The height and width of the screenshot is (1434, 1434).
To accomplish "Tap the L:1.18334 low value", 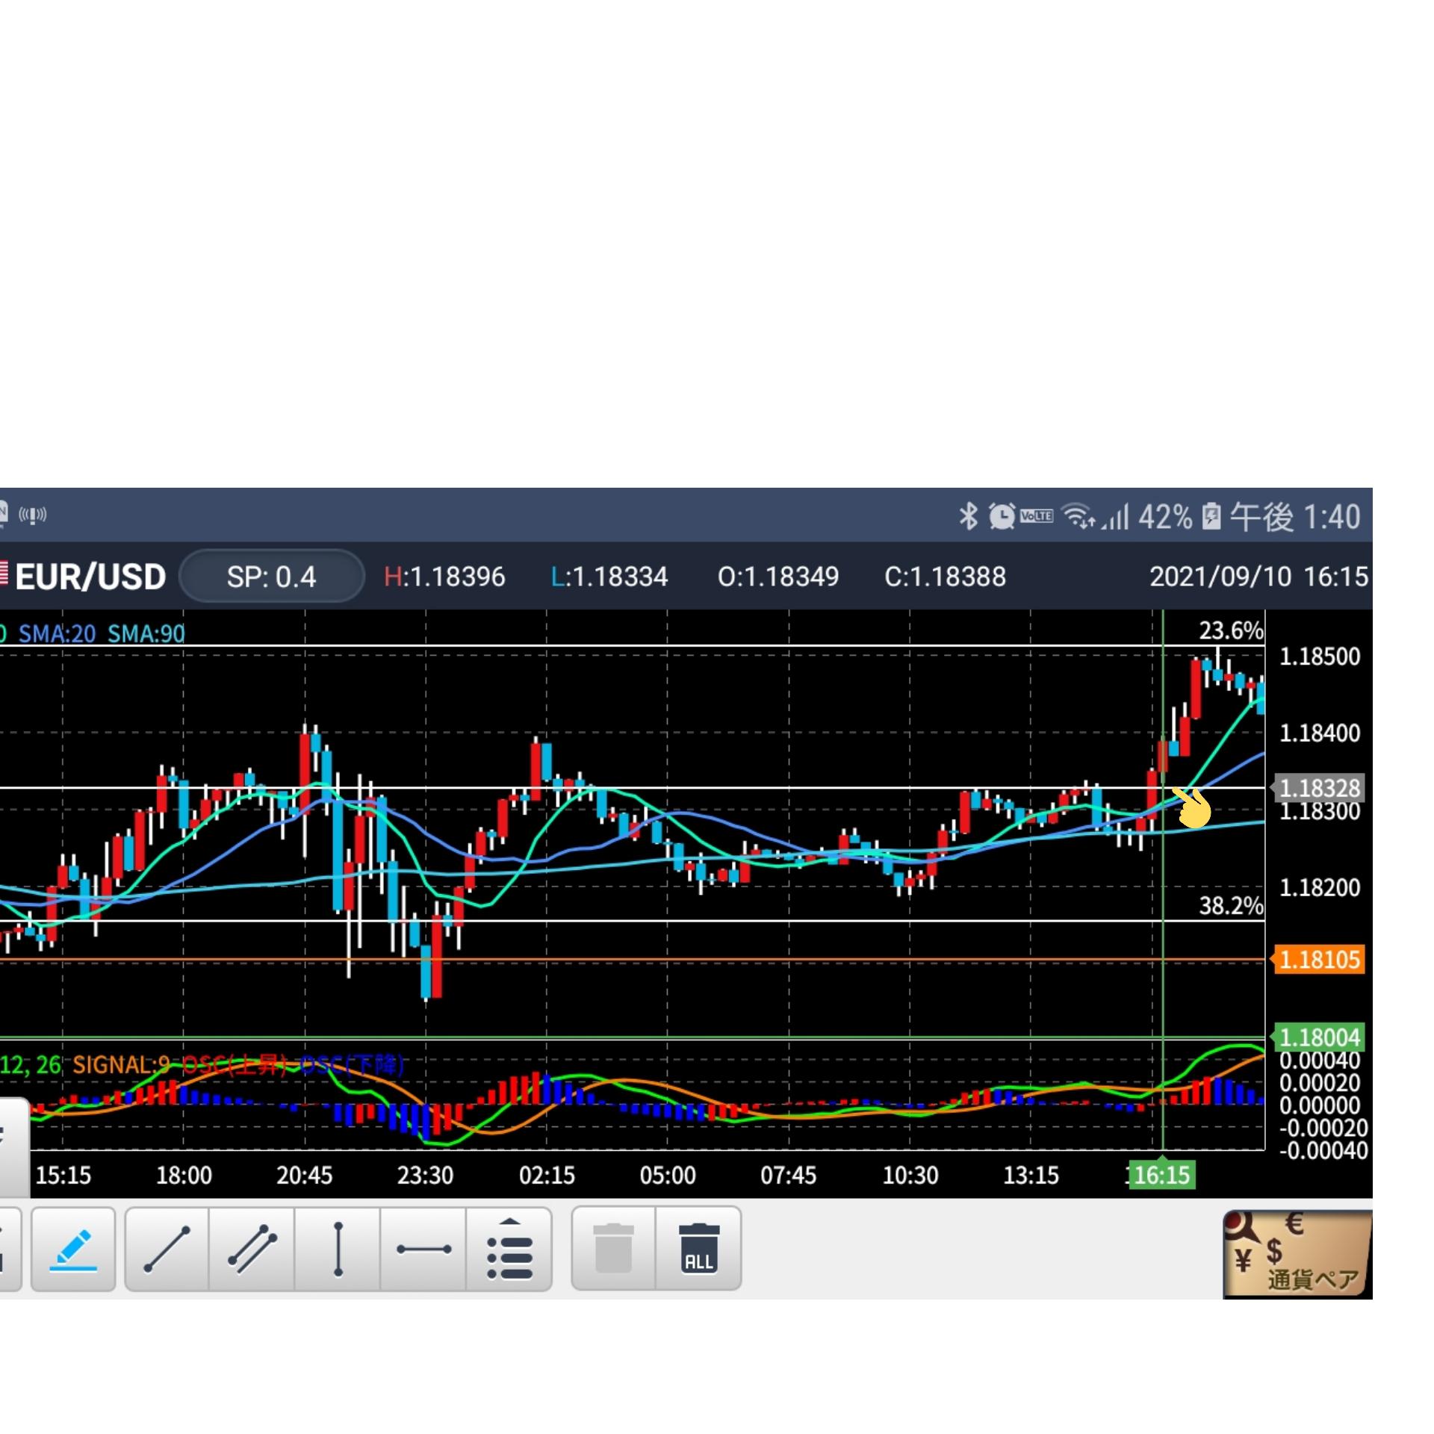I will pyautogui.click(x=609, y=577).
